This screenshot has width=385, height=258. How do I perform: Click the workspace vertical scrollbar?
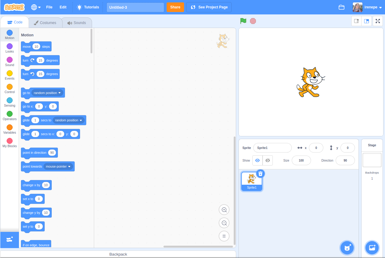235,190
